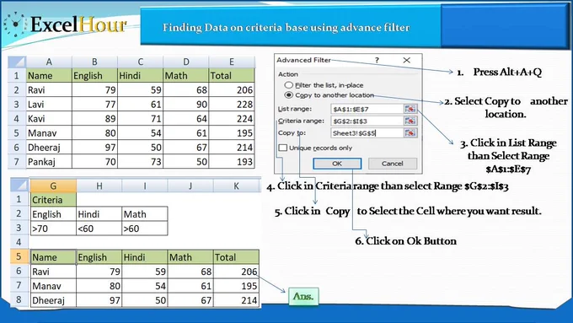This screenshot has height=323, width=573.
Task: Click the OK button in Advanced Filter
Action: click(337, 164)
